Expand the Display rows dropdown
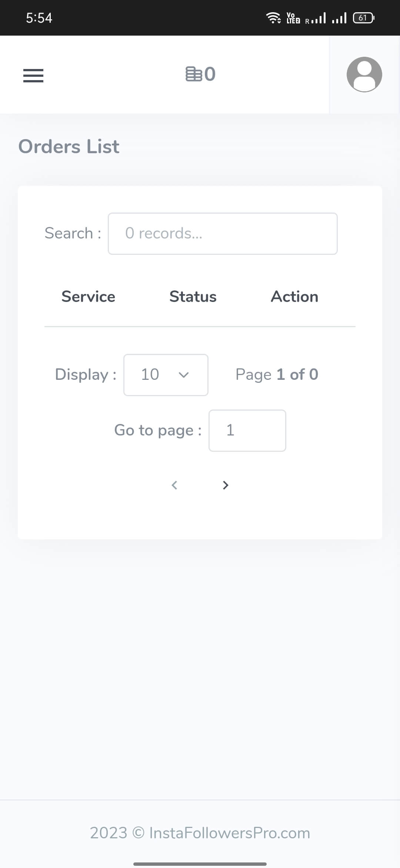The width and height of the screenshot is (400, 868). coord(166,375)
